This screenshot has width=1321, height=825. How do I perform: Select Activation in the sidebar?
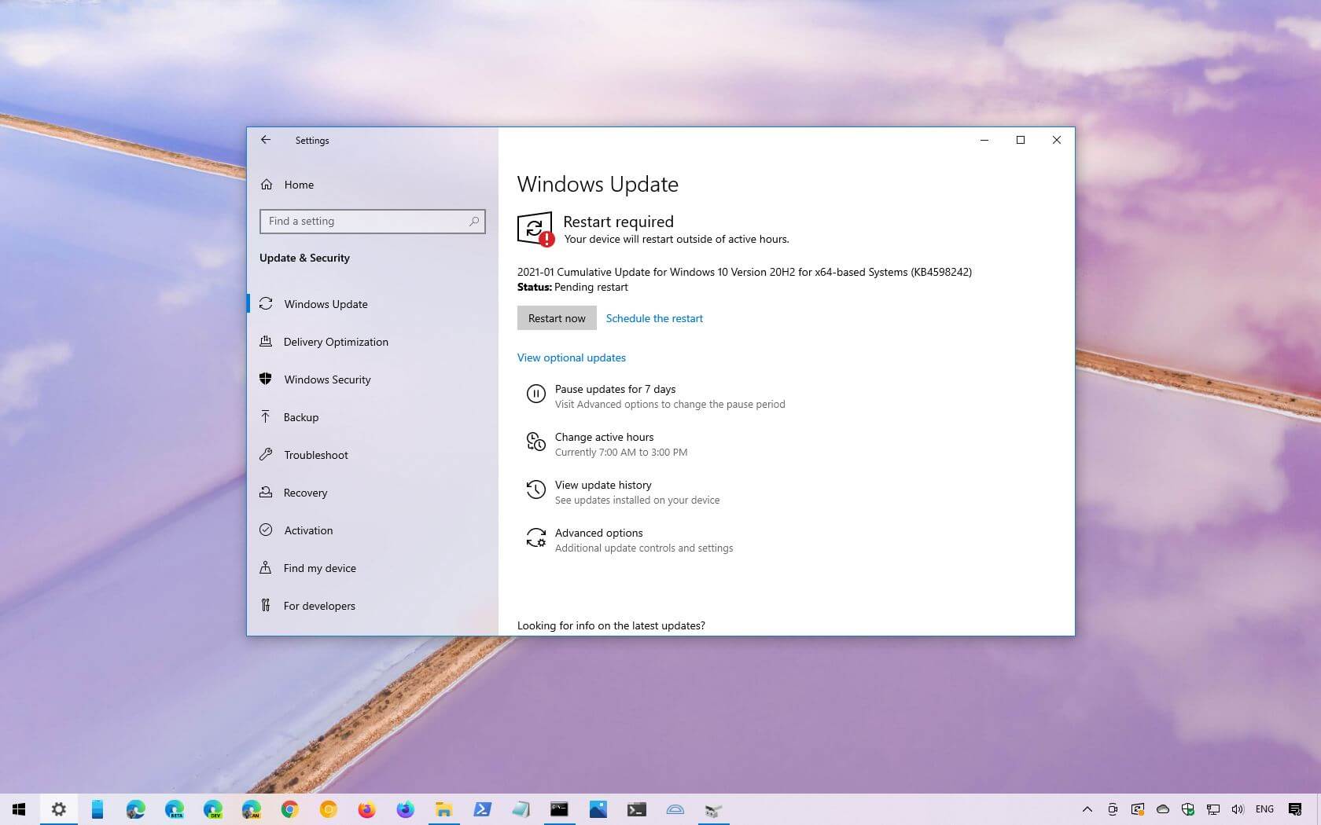pyautogui.click(x=307, y=530)
